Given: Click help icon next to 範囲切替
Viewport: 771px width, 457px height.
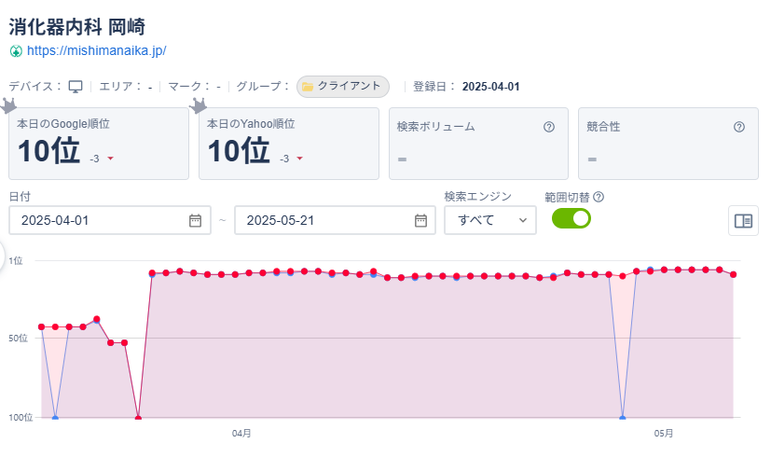Looking at the screenshot, I should coord(599,198).
